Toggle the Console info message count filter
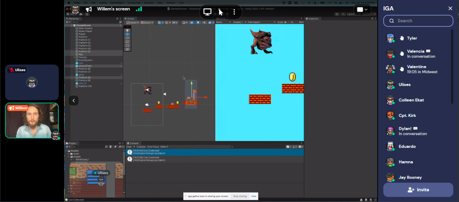459x202 pixels. 288,146
